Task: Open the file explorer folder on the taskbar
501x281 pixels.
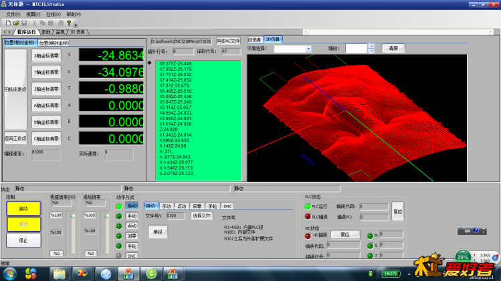Action: tap(59, 274)
